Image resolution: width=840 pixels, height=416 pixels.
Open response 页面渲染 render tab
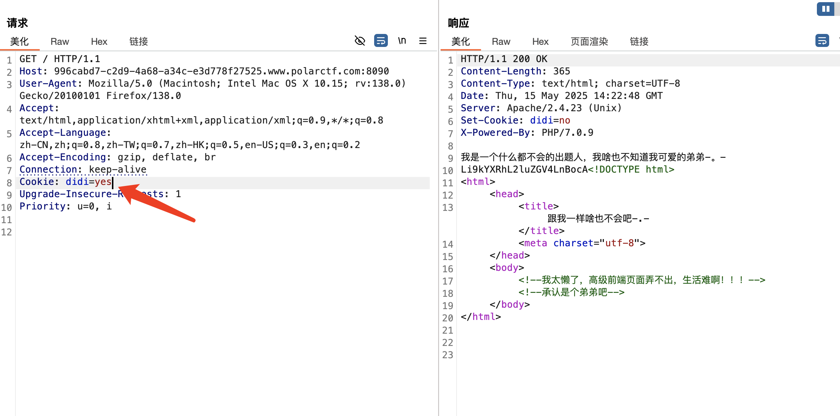[589, 42]
